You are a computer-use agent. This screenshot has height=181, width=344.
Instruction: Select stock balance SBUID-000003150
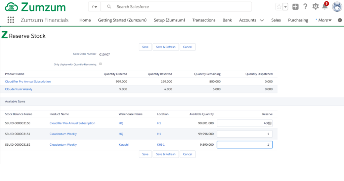(x=17, y=123)
